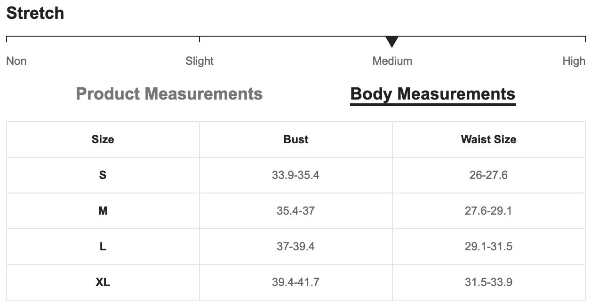Click the Waist Size column header

488,139
